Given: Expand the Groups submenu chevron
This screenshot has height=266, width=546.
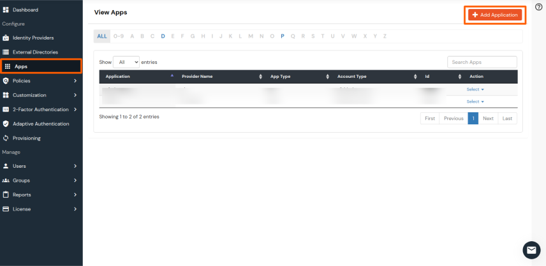Looking at the screenshot, I should (75, 181).
